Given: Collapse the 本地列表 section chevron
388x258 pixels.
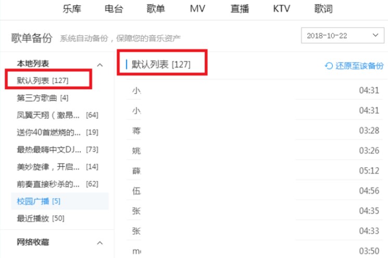Looking at the screenshot, I should [99, 65].
